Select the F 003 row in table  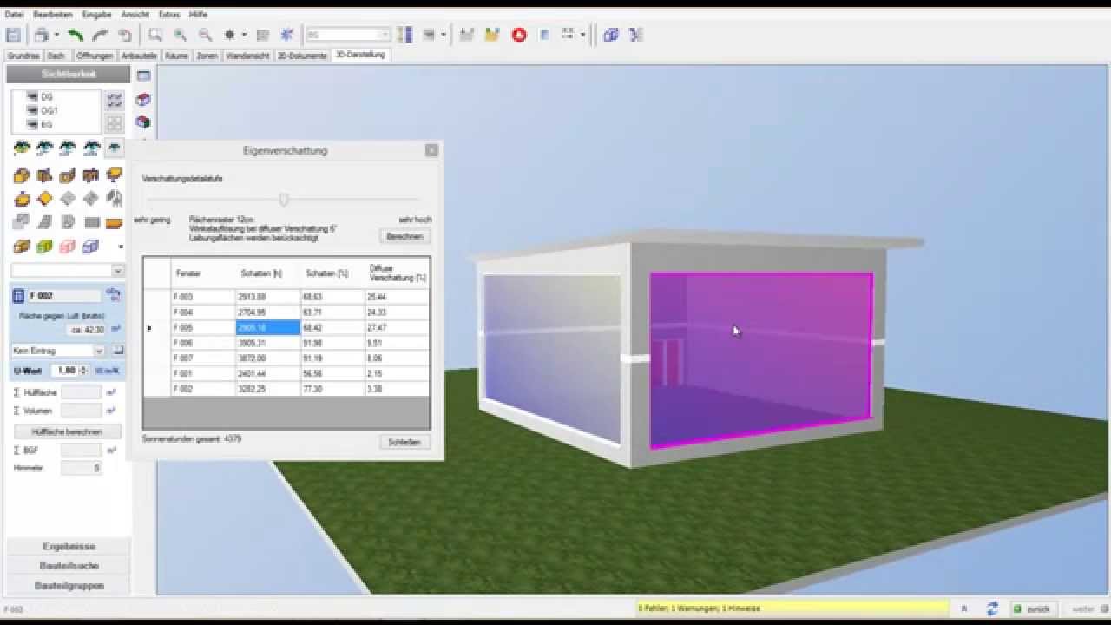(x=286, y=297)
